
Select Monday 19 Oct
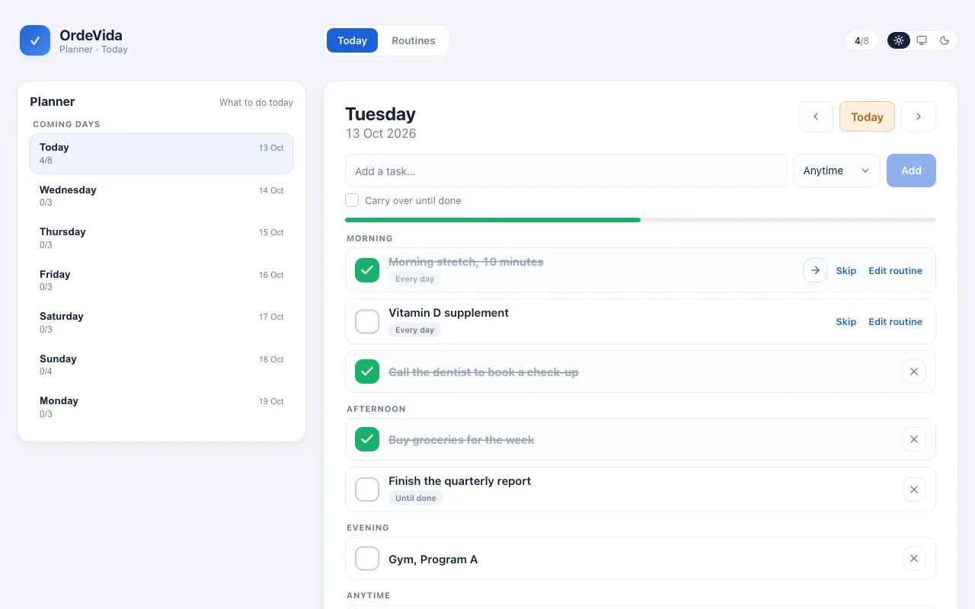click(161, 407)
